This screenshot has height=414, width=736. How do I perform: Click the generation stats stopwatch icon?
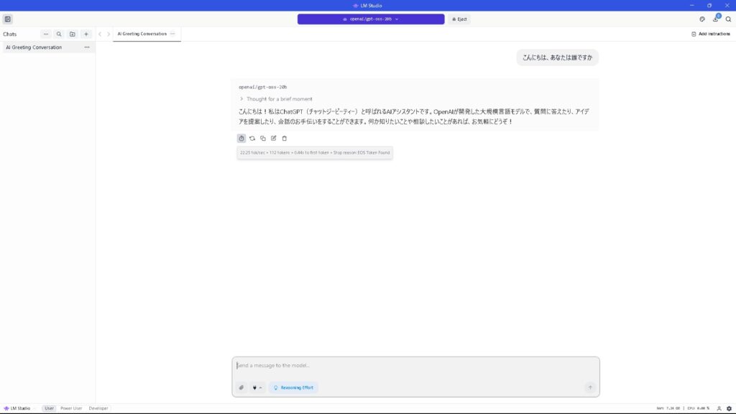click(x=241, y=138)
